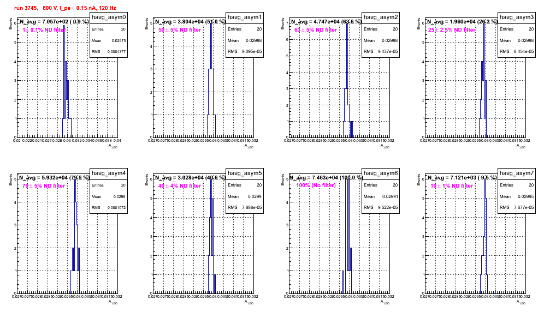Image resolution: width=544 pixels, height=312 pixels.
Task: Select the havg_asym7 histogram title
Action: [517, 173]
